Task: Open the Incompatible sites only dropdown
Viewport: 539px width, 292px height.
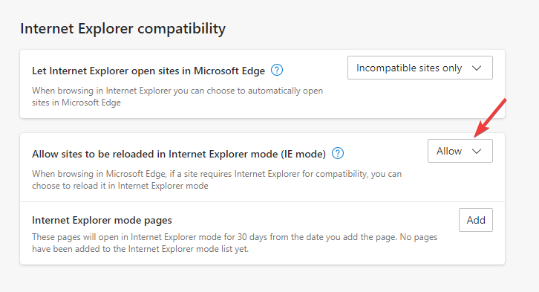Action: point(419,68)
